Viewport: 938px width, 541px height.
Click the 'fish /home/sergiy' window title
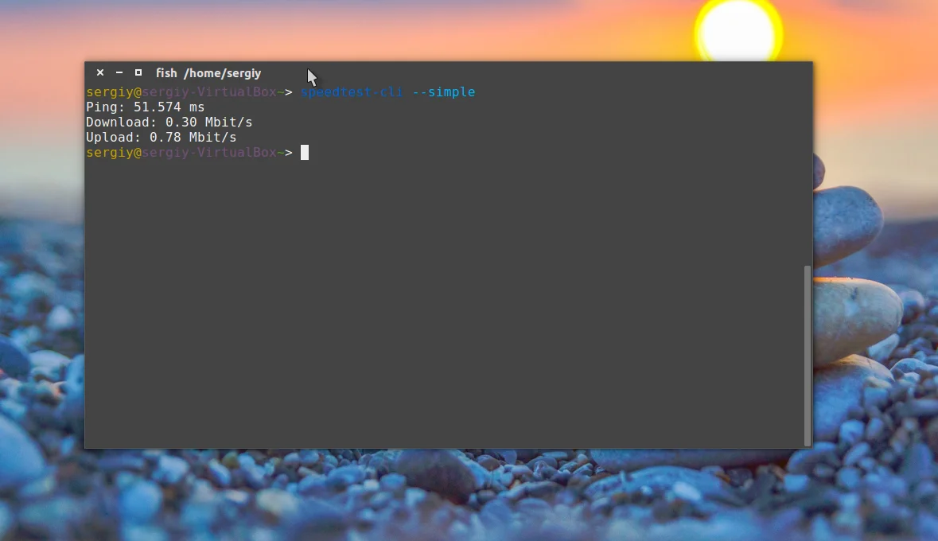tap(208, 73)
